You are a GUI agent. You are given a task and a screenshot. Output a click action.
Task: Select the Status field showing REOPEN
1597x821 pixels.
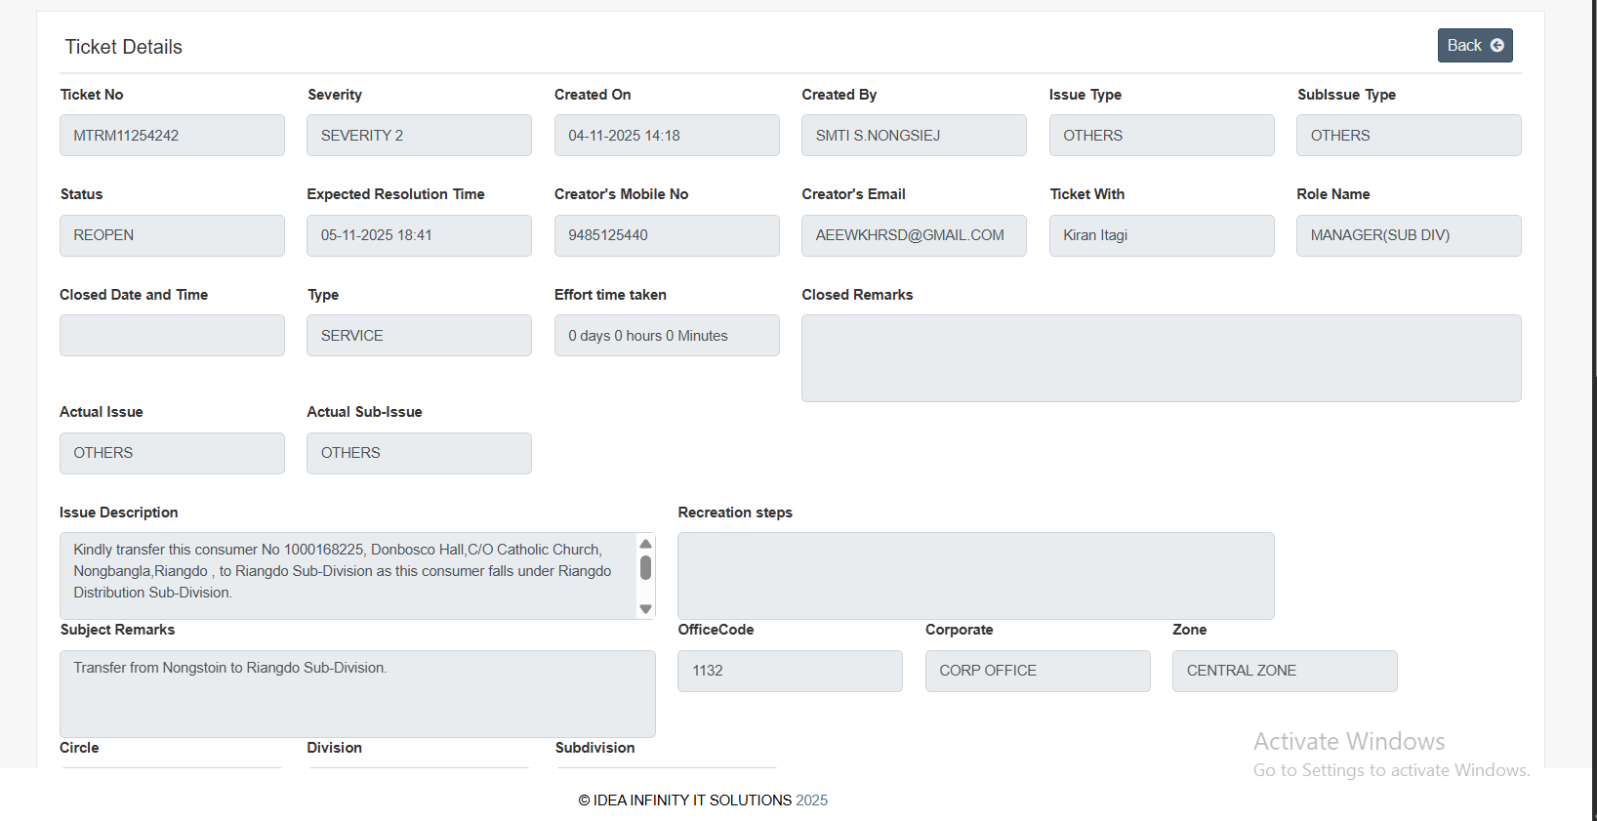pos(172,235)
